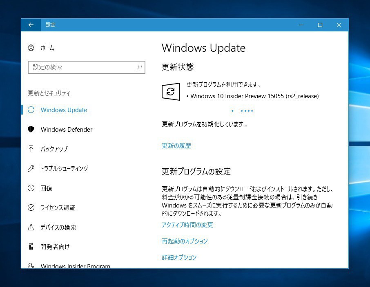Open デバイスの検索 section

click(x=58, y=227)
